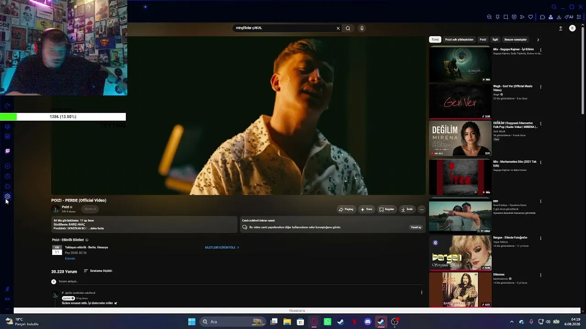
Task: Click the 'Paneli aç' button
Action: [x=416, y=227]
